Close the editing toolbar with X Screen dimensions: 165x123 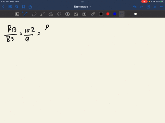click(155, 7)
